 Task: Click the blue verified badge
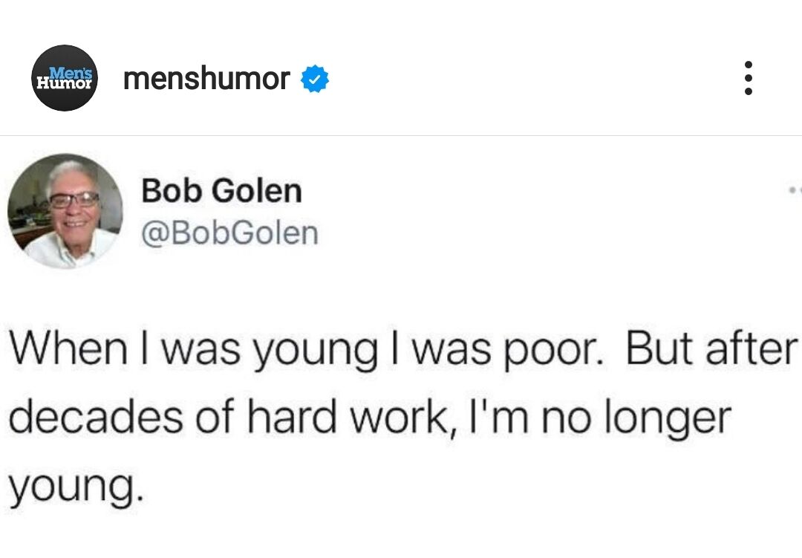coord(314,79)
